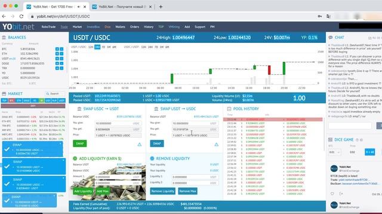Click the green SWAP button for USDC to USDT

click(79, 144)
